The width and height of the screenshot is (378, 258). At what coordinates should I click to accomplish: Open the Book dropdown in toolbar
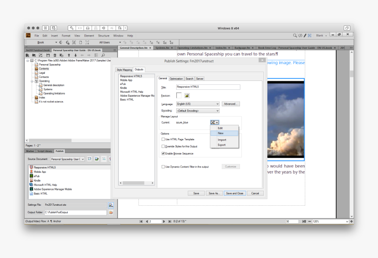pos(56,43)
